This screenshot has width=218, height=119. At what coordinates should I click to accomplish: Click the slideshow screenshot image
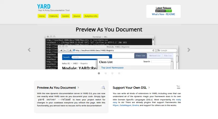coord(112,52)
